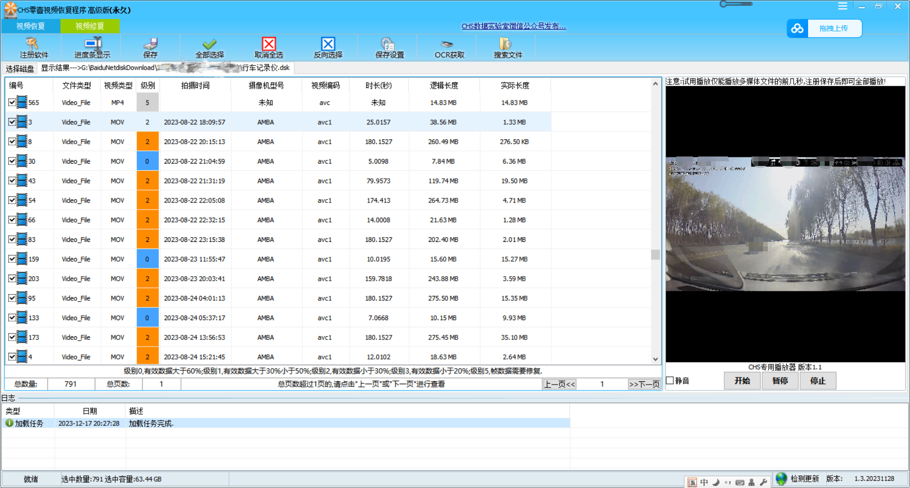
Task: Click the blue level 0 cell of row 30
Action: (x=147, y=161)
